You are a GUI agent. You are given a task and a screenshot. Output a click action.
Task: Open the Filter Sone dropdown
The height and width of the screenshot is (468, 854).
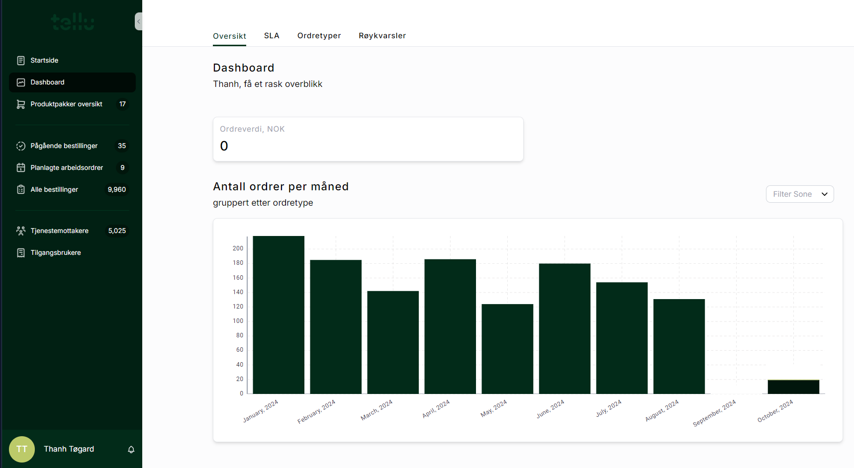tap(799, 194)
